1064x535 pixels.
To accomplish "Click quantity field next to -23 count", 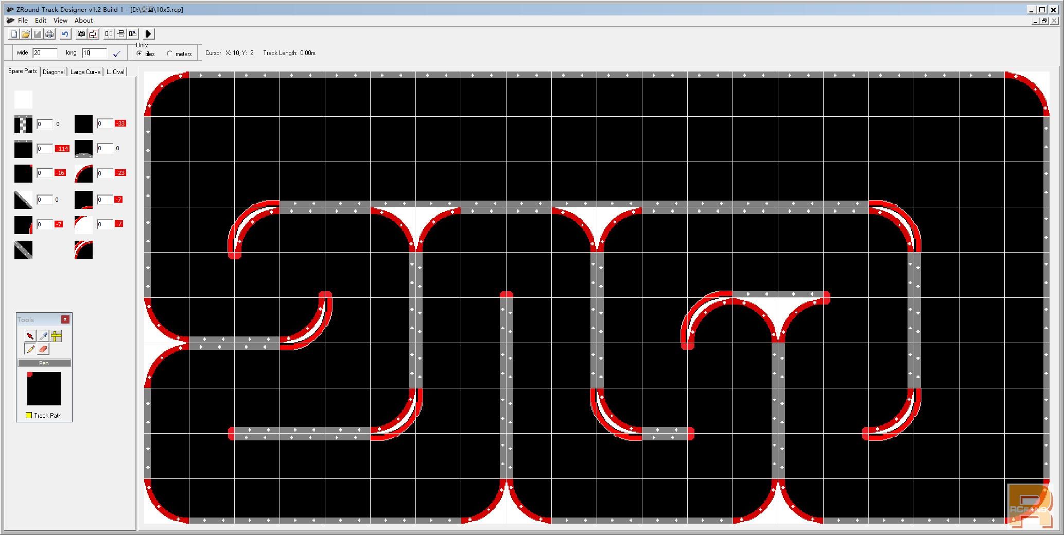I will (x=105, y=173).
